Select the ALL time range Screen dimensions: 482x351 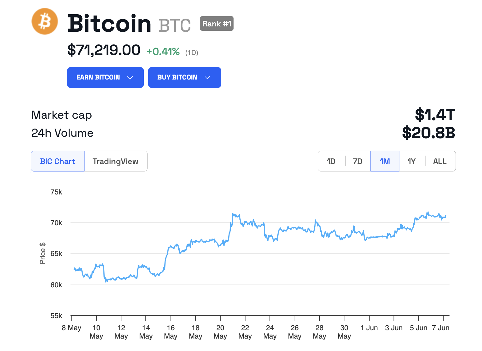coord(440,161)
